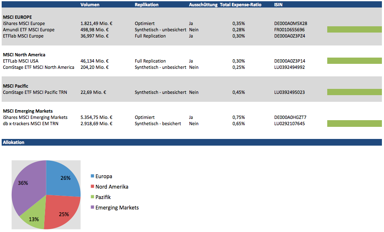Screen dimensions: 384x232
Task: Click the red Nord Amerika legend swatch
Action: tap(92, 187)
